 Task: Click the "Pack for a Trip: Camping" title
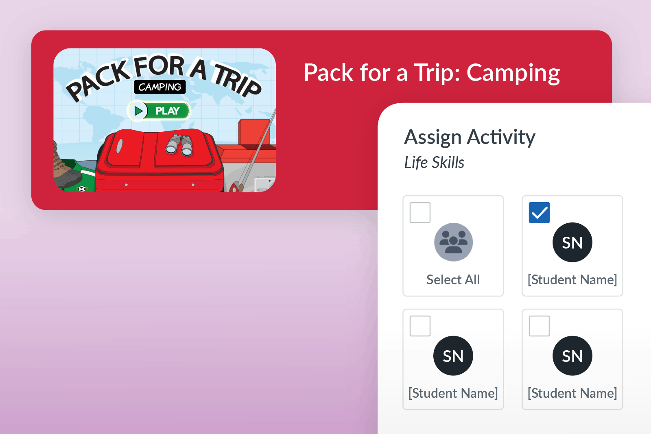point(432,73)
